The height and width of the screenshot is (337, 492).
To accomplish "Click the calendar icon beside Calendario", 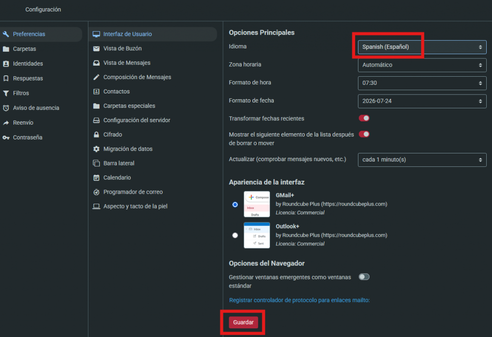I will (96, 178).
